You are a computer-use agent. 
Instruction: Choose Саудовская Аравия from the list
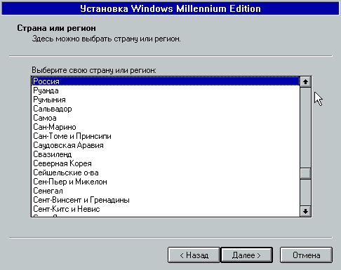click(166, 145)
